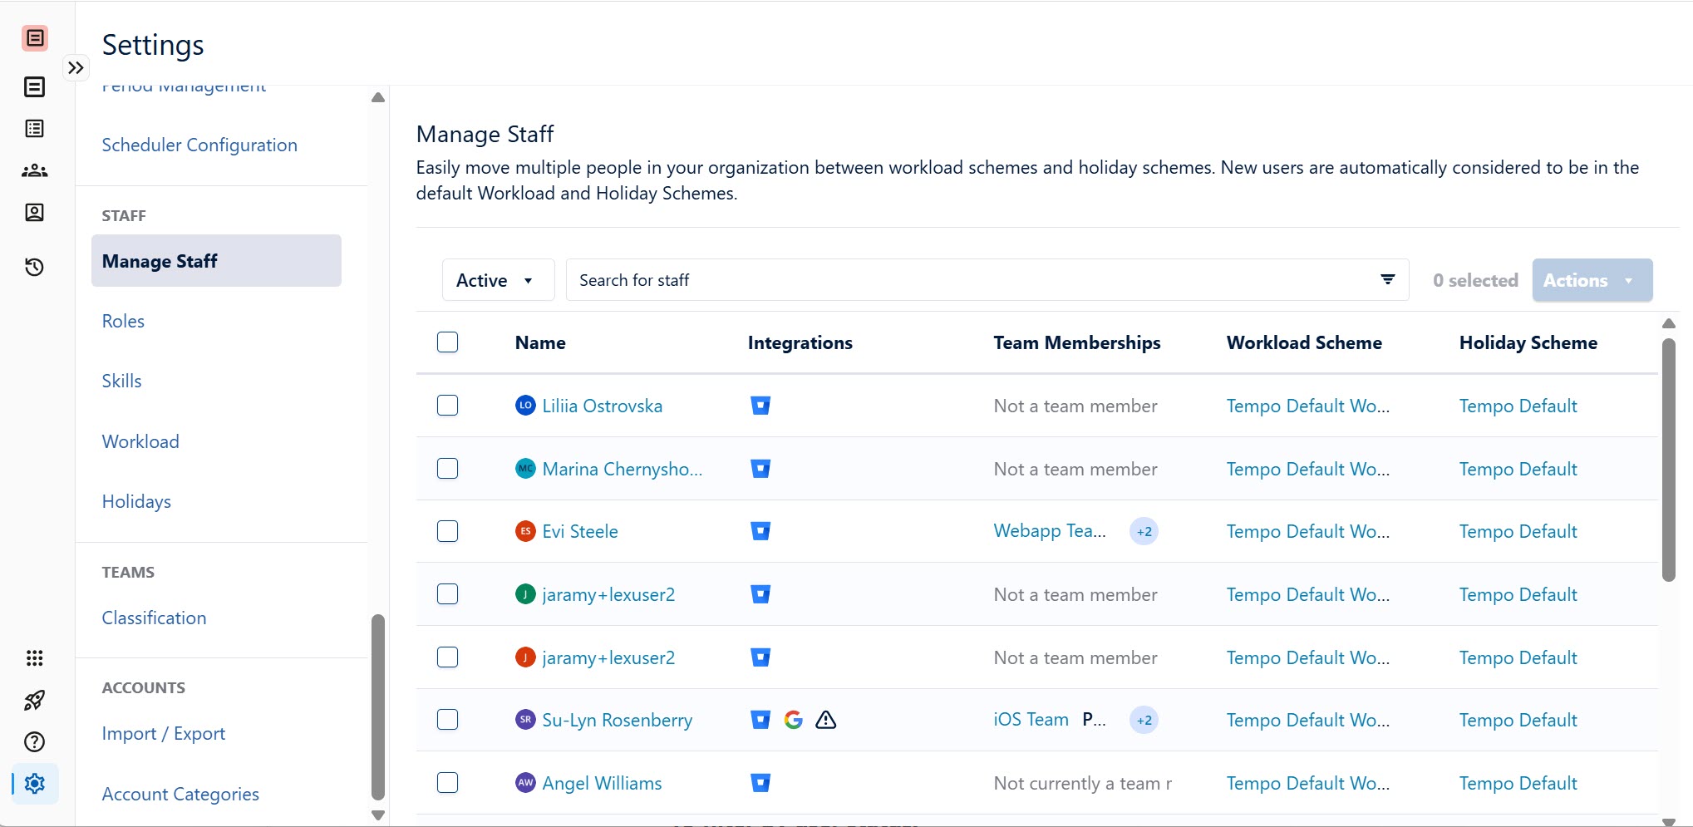This screenshot has height=827, width=1693.
Task: Open the app switcher grid icon
Action: pyautogui.click(x=34, y=657)
